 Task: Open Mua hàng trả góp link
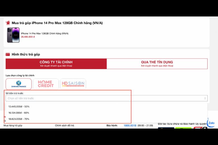pos(13,125)
